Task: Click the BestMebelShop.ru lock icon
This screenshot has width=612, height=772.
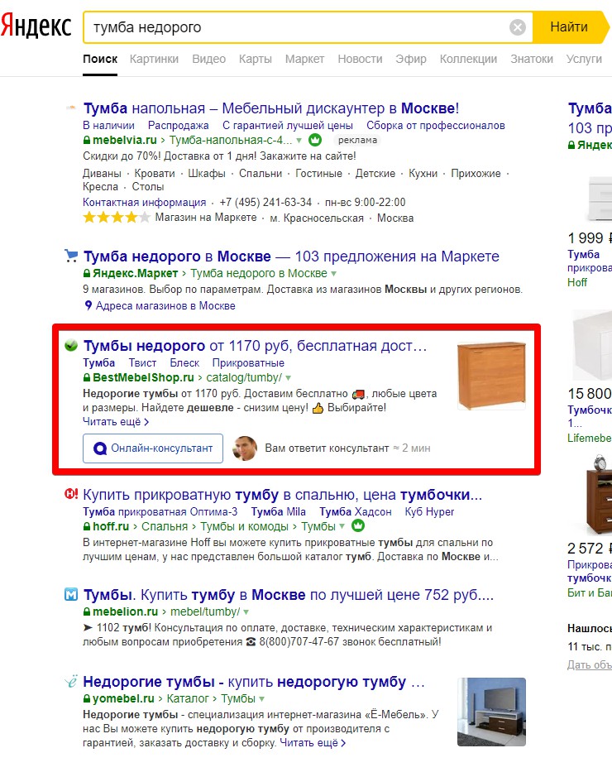Action: point(87,377)
